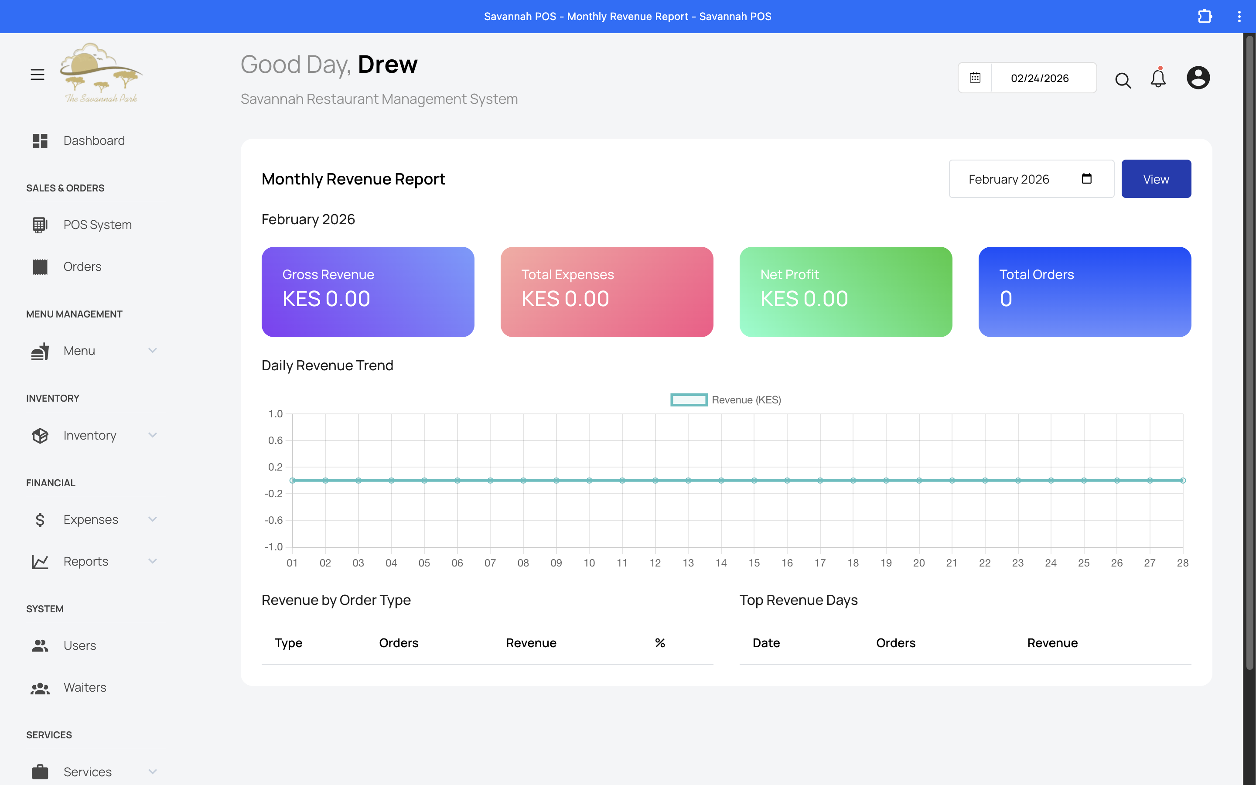The image size is (1256, 785).
Task: Open the notifications bell
Action: click(x=1158, y=78)
